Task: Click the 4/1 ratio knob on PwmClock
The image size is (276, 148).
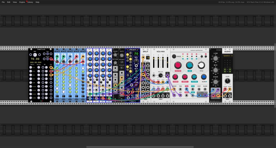Action: click(31, 75)
